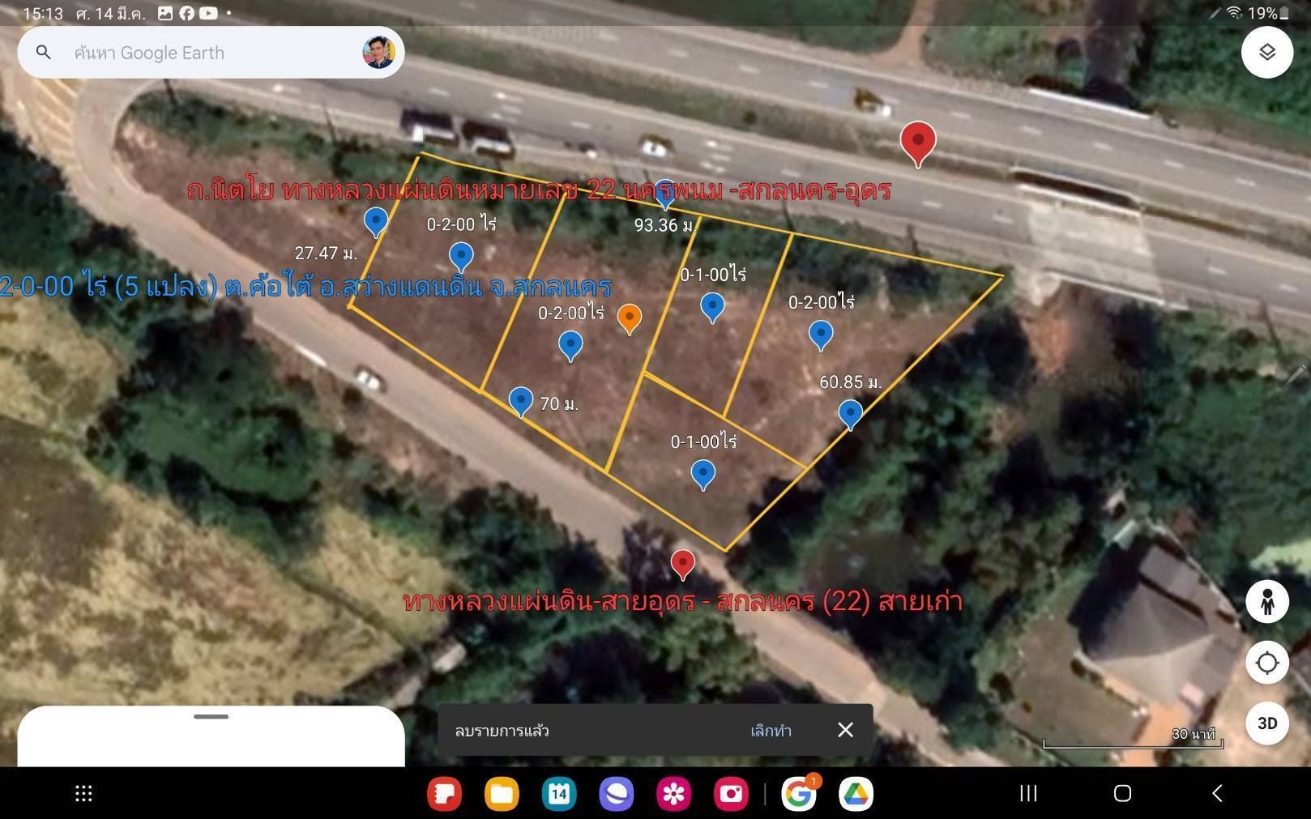Select blue pin beside '27.47 ม.' label
Viewport: 1311px width, 819px height.
point(375,222)
